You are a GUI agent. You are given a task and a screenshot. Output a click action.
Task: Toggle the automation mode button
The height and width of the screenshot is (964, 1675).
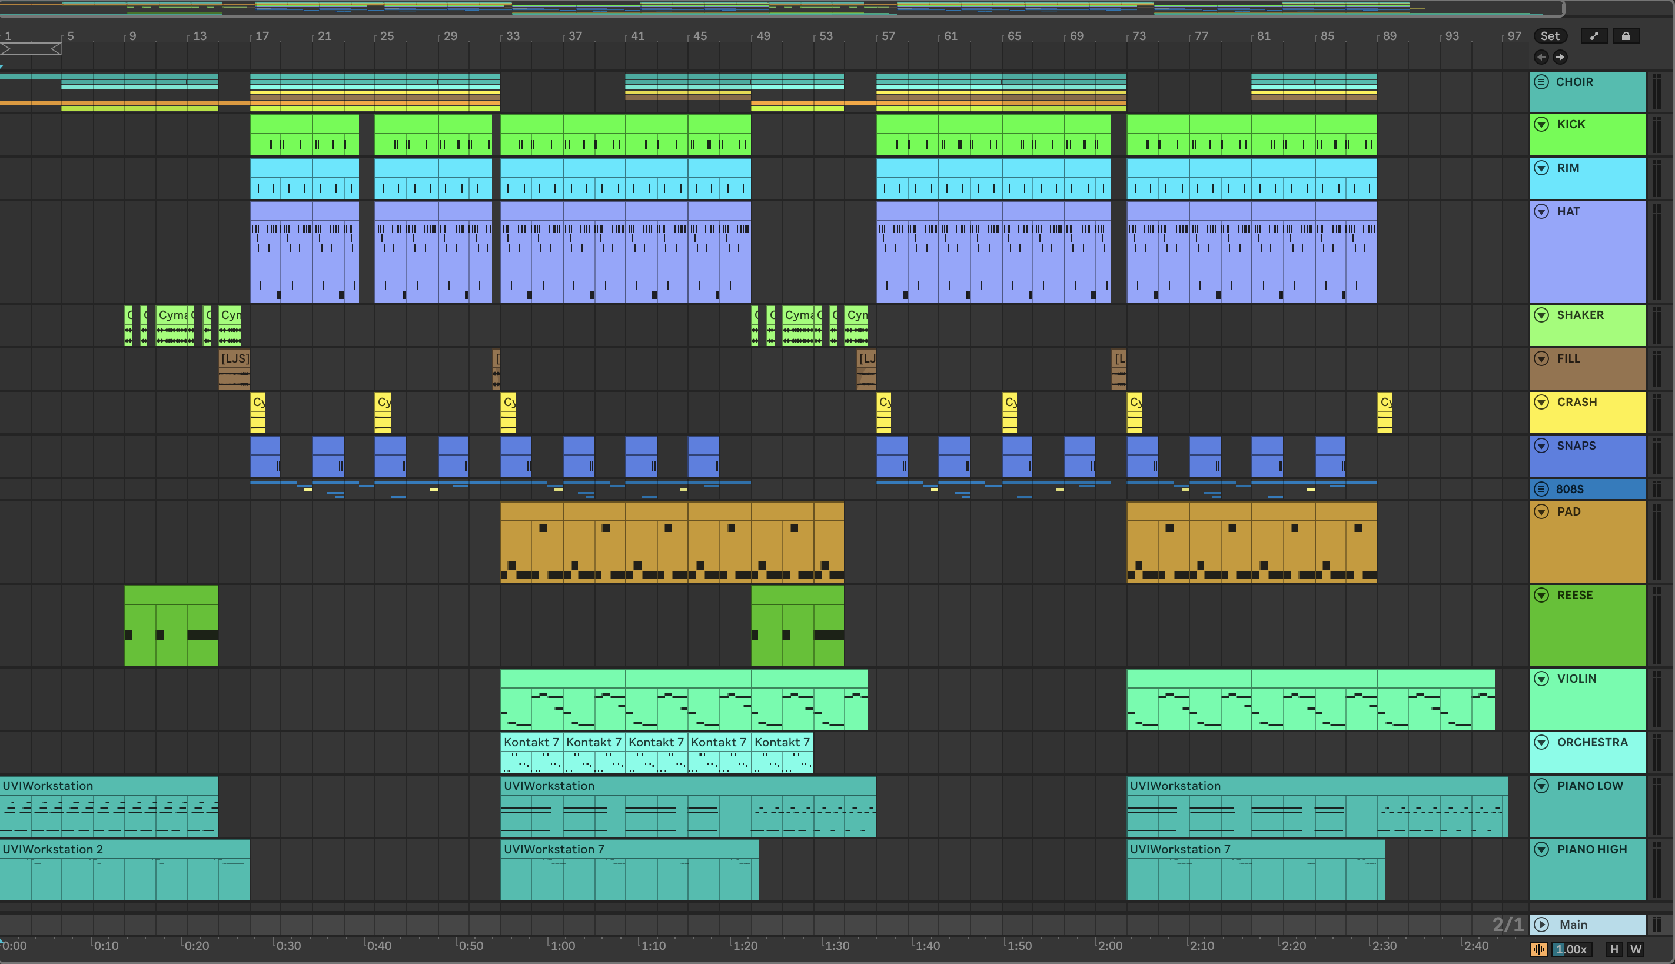1594,36
